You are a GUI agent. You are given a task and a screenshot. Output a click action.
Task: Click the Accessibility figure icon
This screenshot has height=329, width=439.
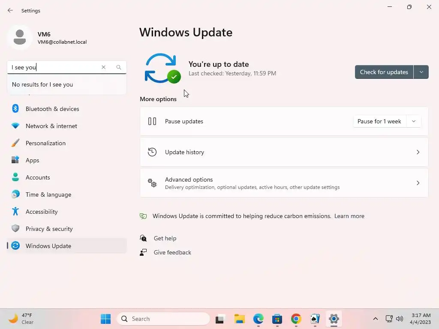15,211
